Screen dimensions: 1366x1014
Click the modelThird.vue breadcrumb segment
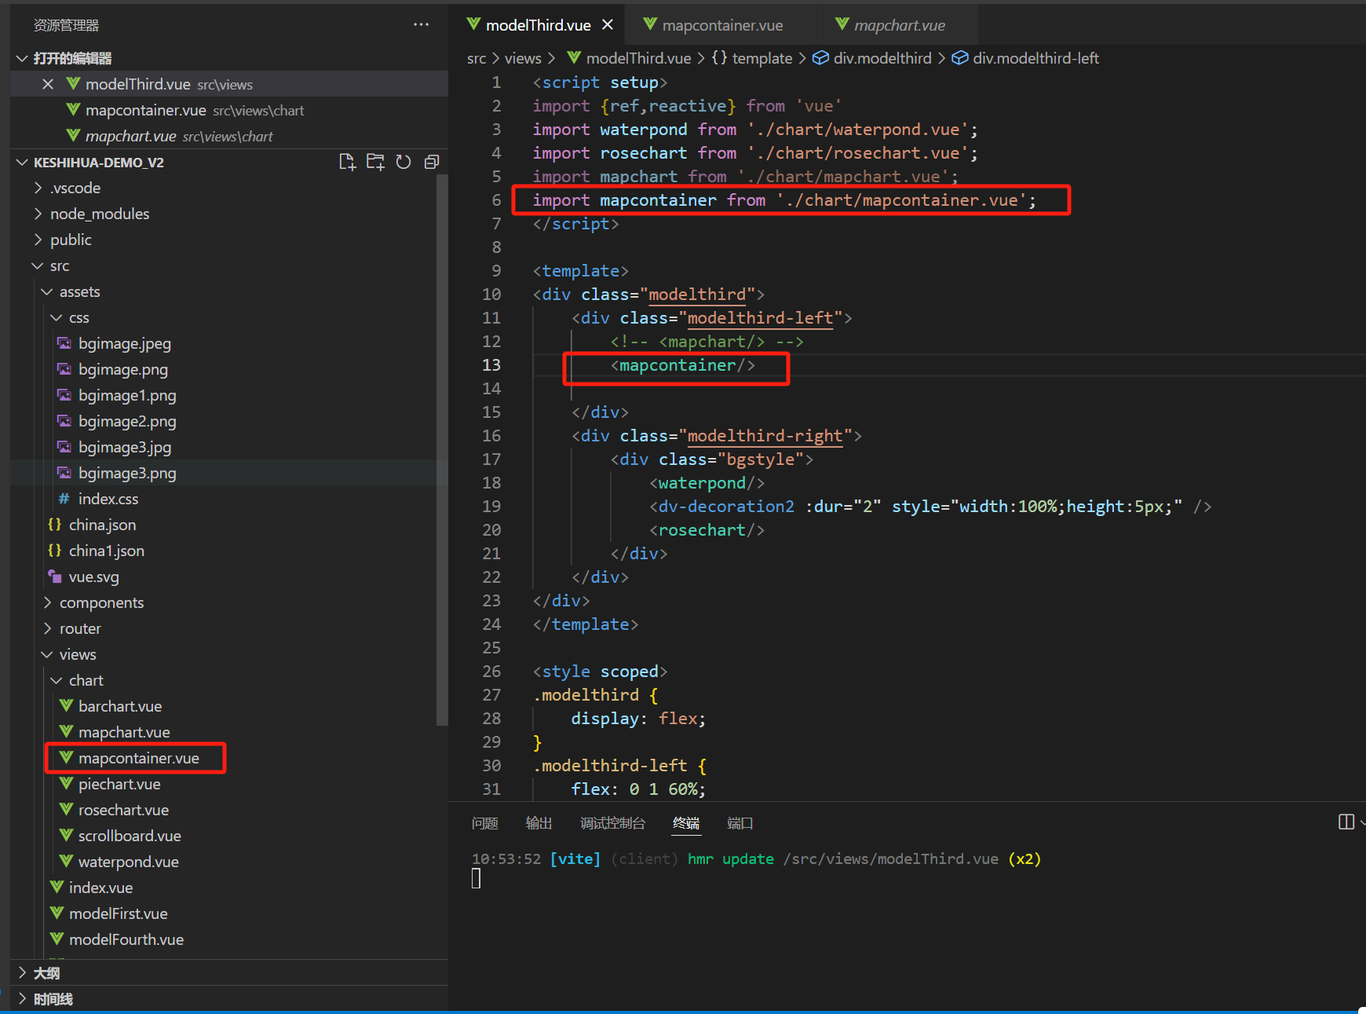click(629, 58)
